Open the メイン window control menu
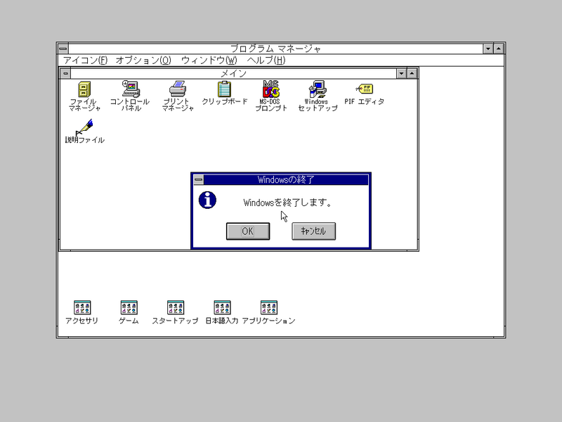 pyautogui.click(x=67, y=73)
